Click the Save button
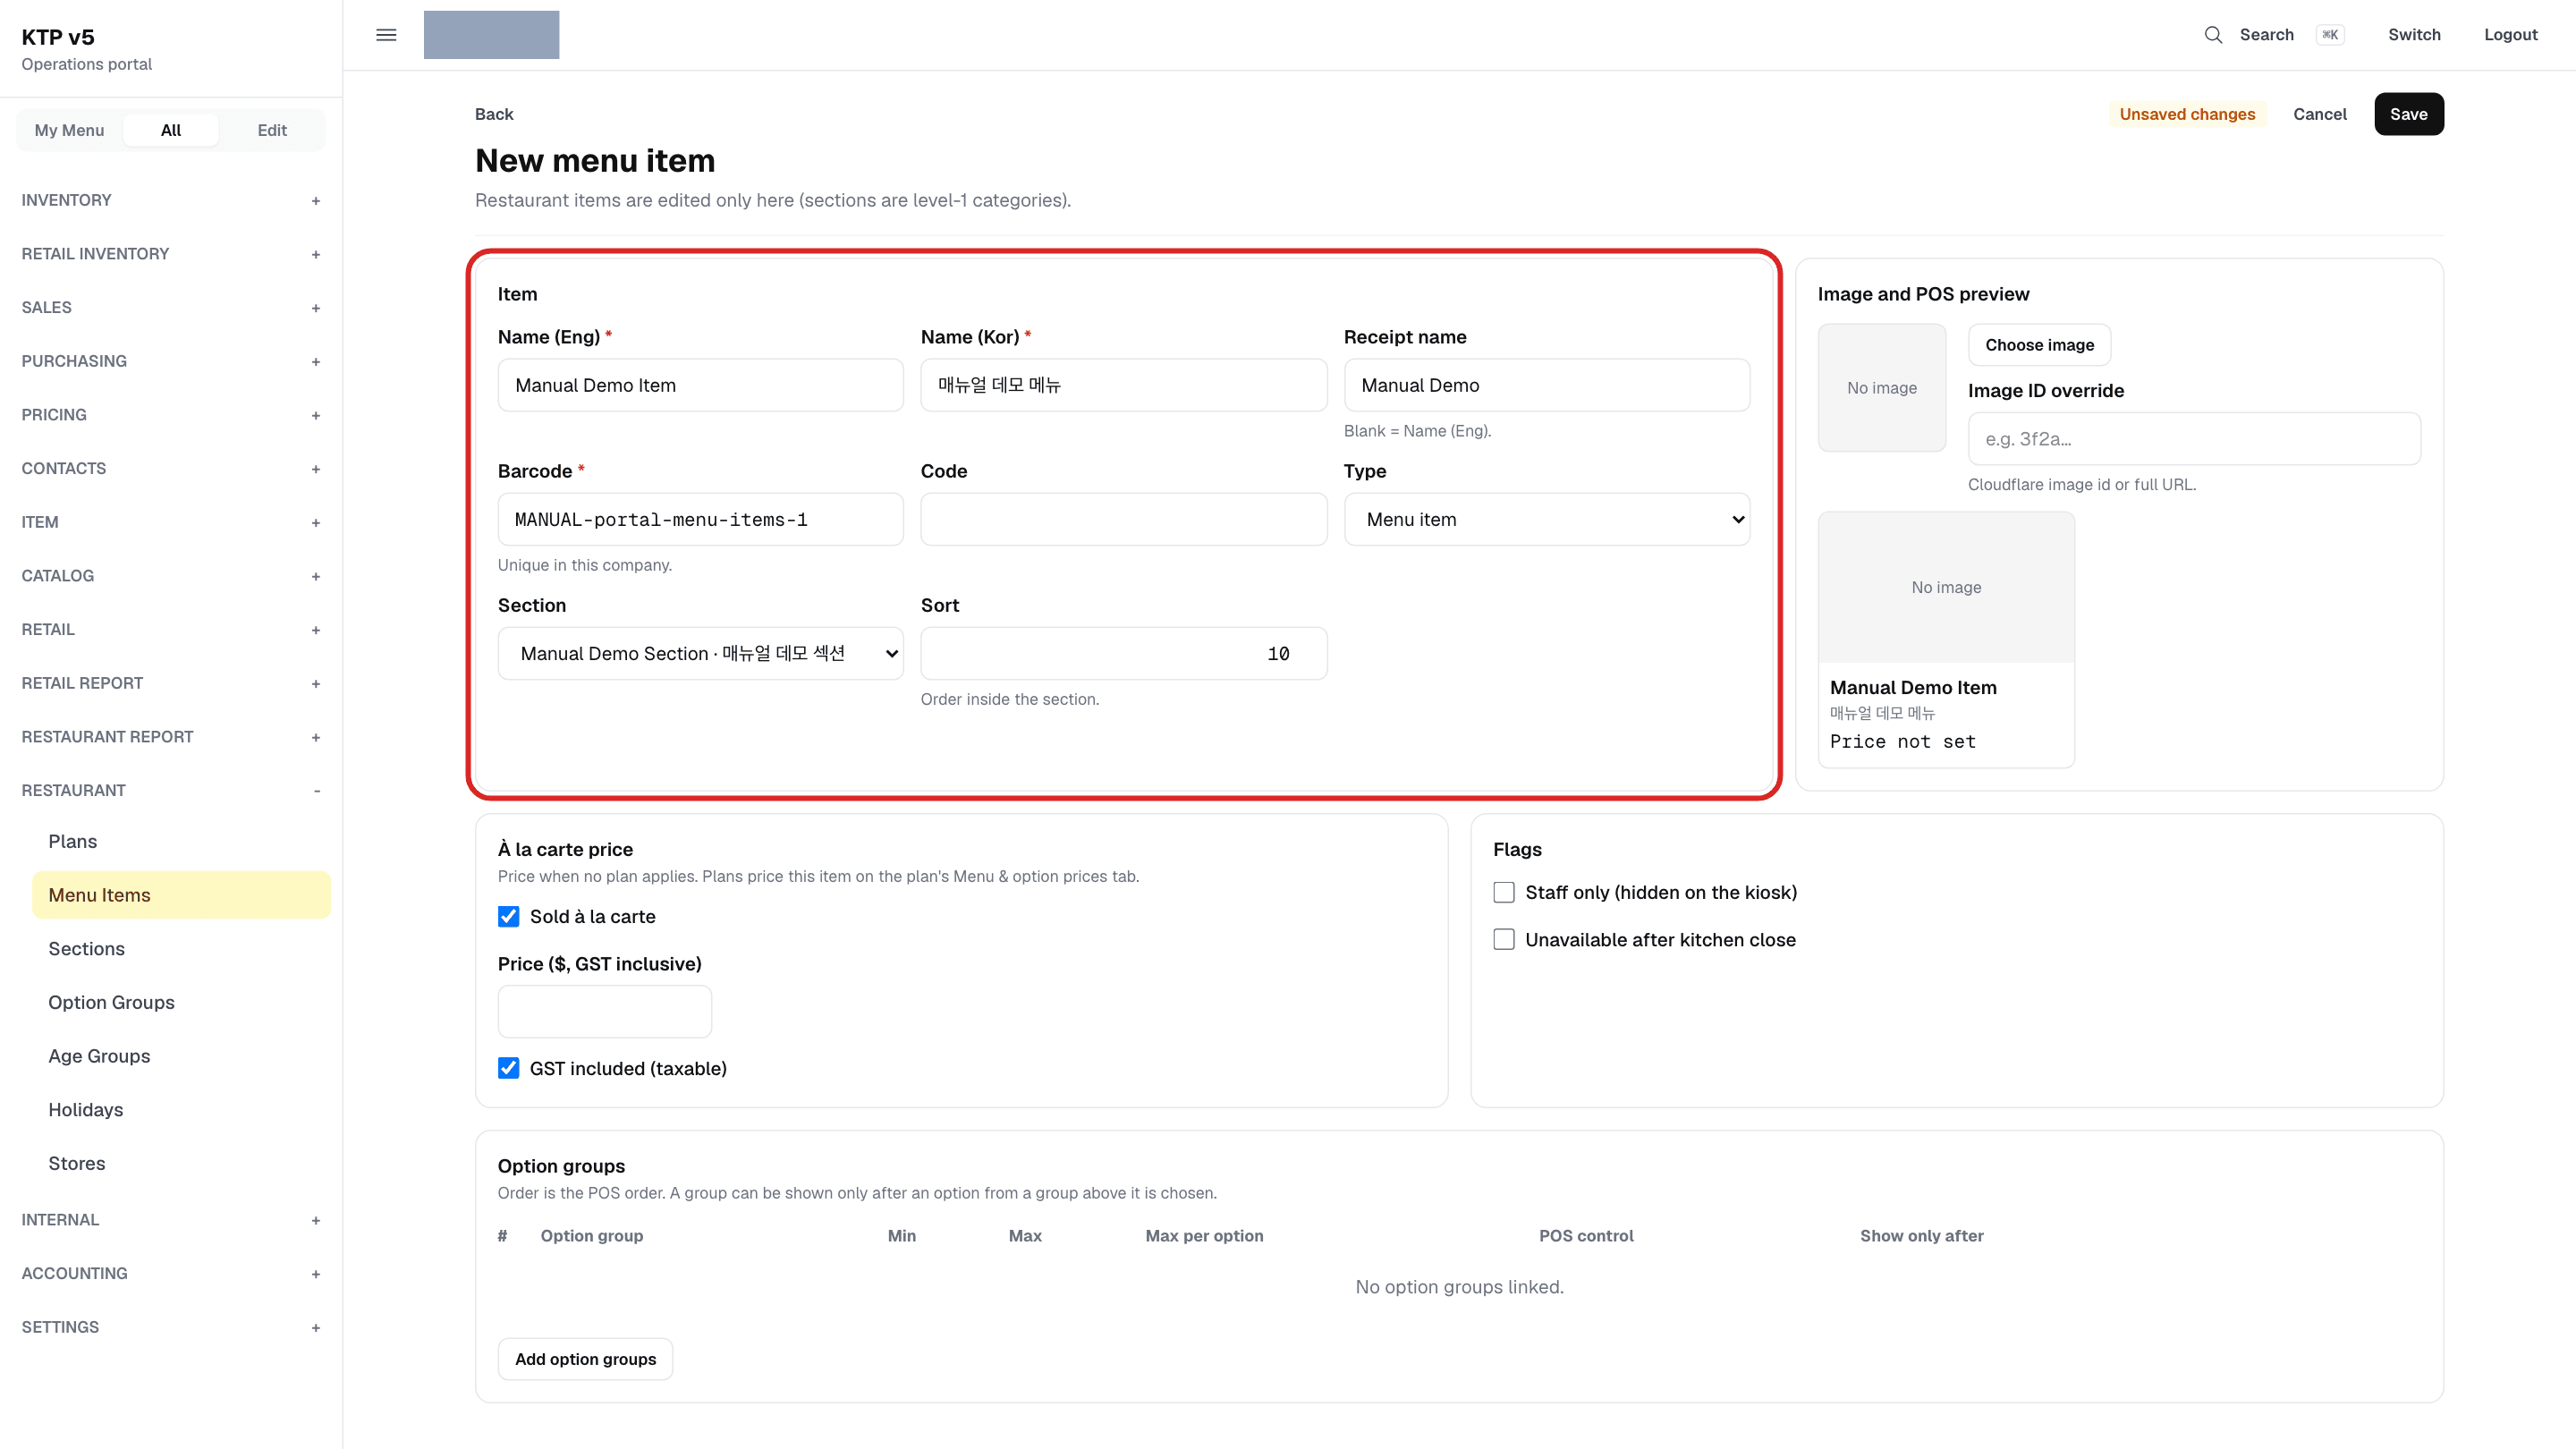The width and height of the screenshot is (2576, 1449). coord(2408,114)
